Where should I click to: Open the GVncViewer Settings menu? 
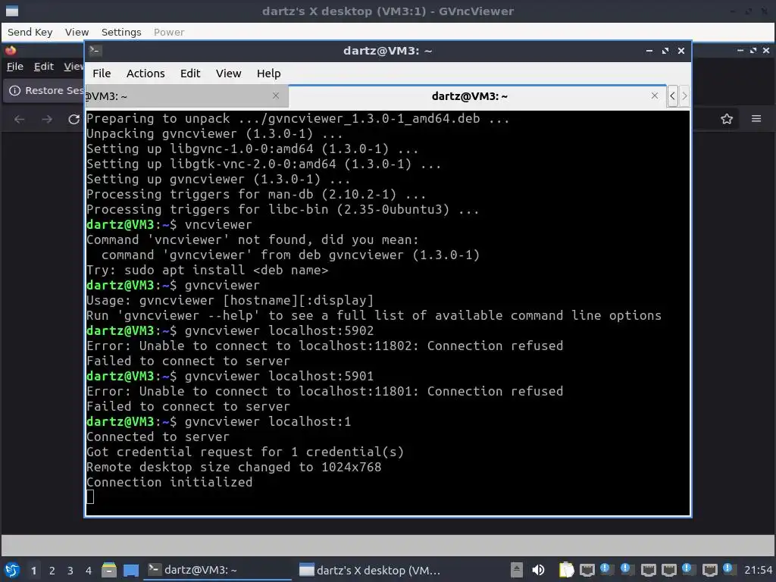pos(121,32)
